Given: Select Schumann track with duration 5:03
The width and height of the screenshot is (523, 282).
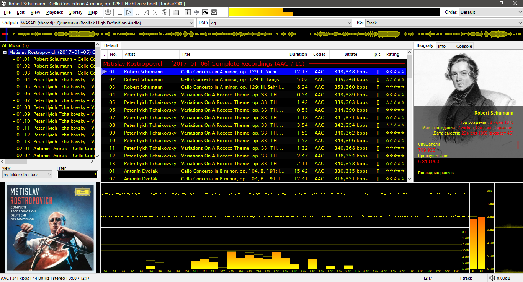Looking at the screenshot, I should (x=253, y=79).
